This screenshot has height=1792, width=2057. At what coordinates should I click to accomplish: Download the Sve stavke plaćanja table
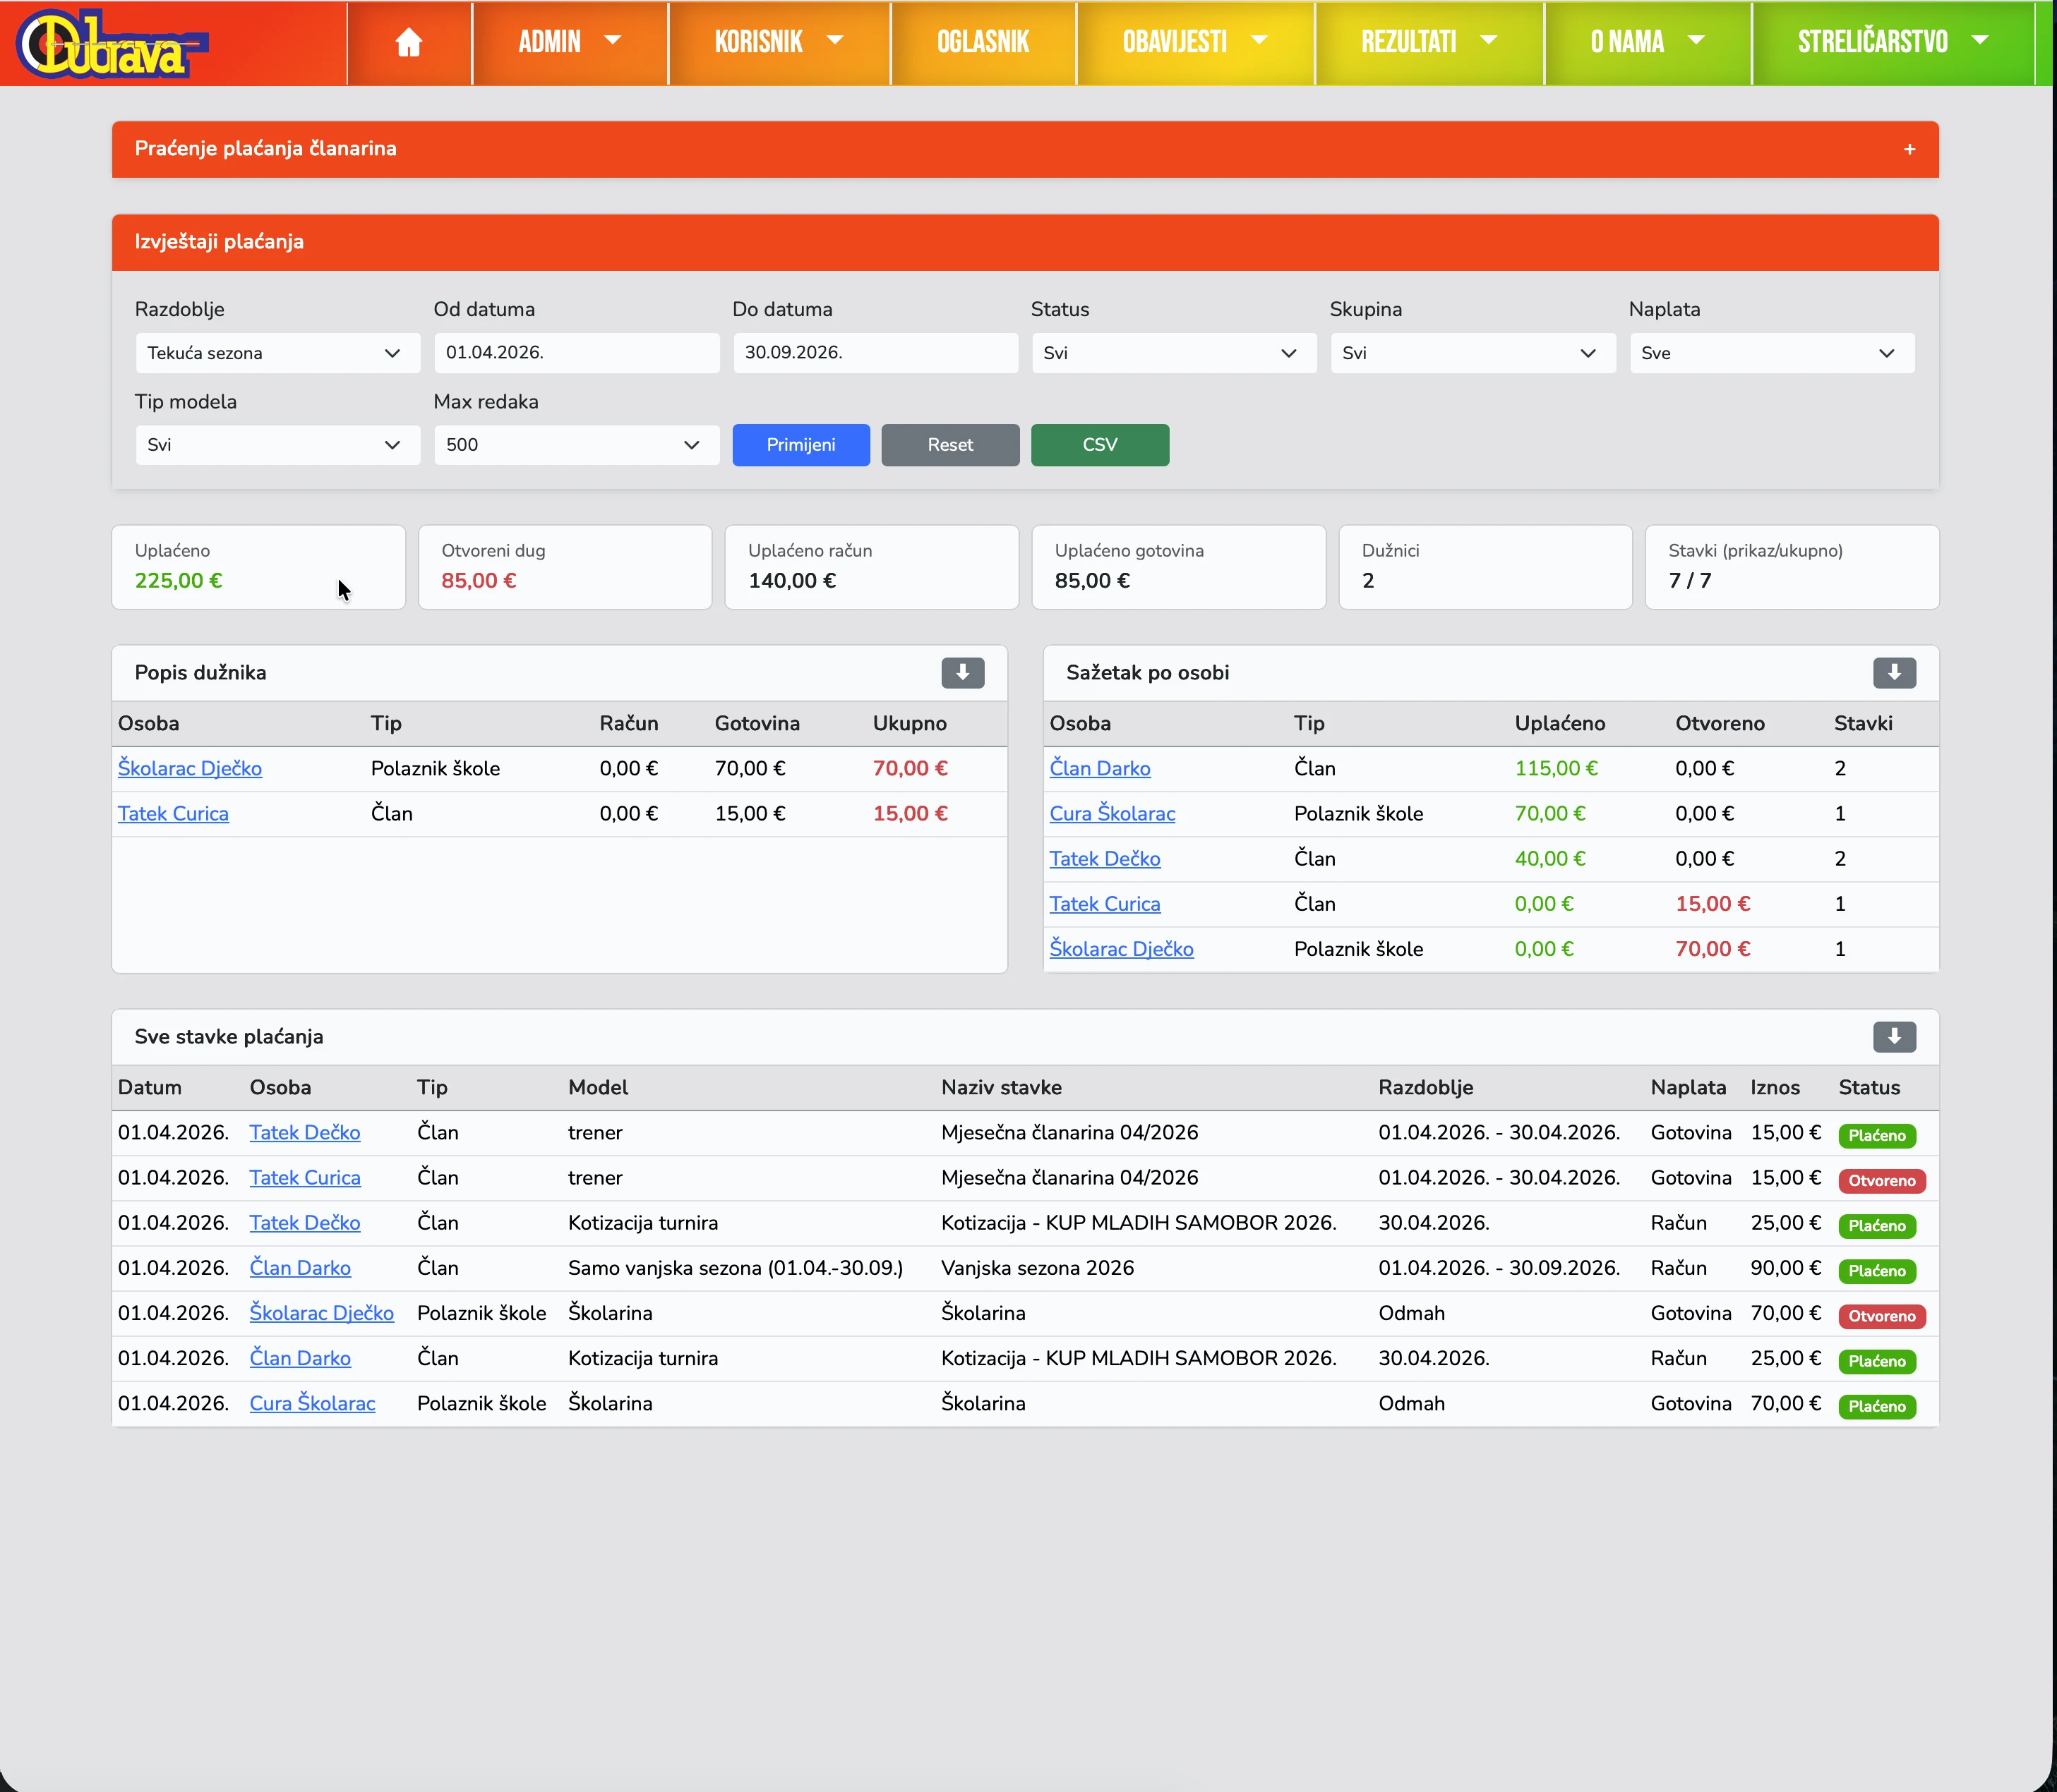tap(1893, 1037)
